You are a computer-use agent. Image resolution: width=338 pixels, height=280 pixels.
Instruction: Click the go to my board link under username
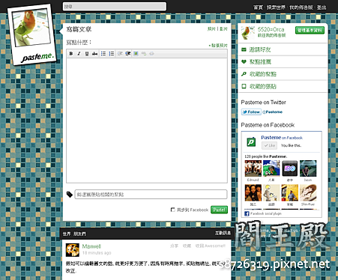coord(271,35)
